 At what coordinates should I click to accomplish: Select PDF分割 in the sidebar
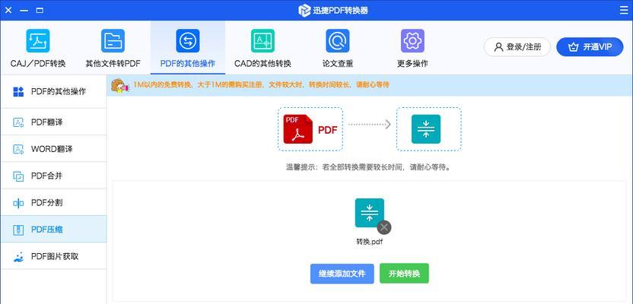coord(53,203)
